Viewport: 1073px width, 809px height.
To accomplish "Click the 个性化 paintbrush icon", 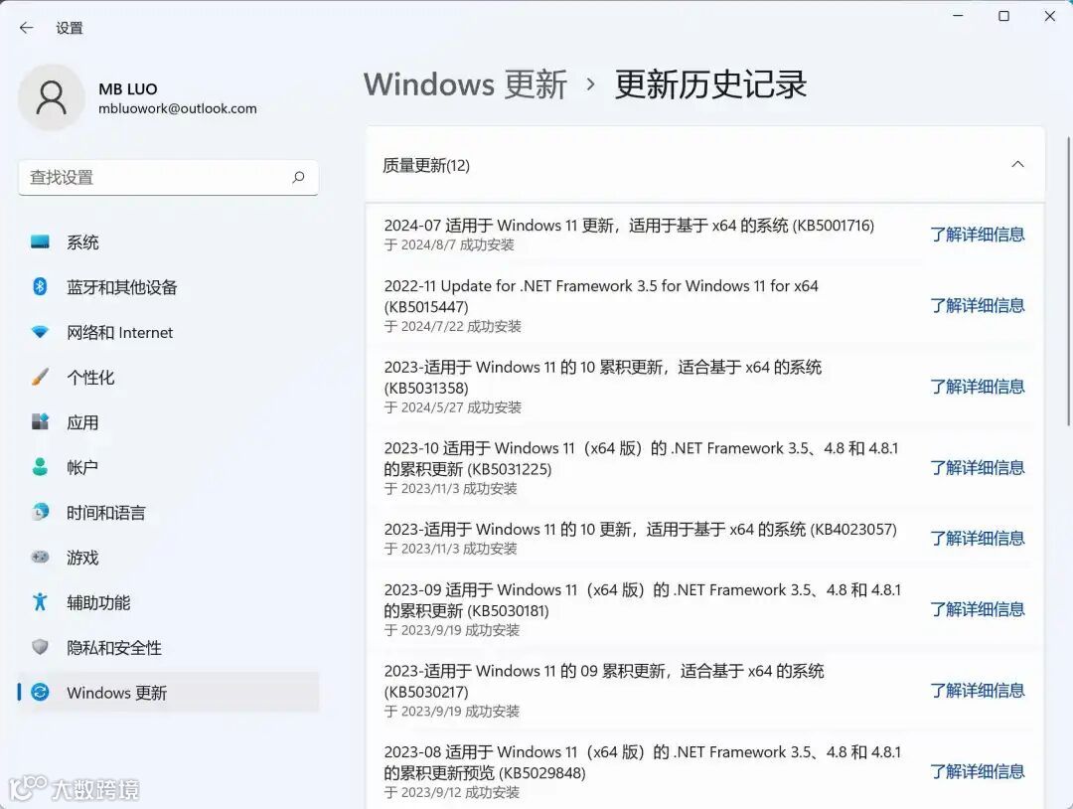I will pos(40,377).
